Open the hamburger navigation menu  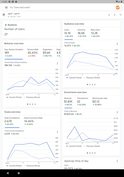6,8
